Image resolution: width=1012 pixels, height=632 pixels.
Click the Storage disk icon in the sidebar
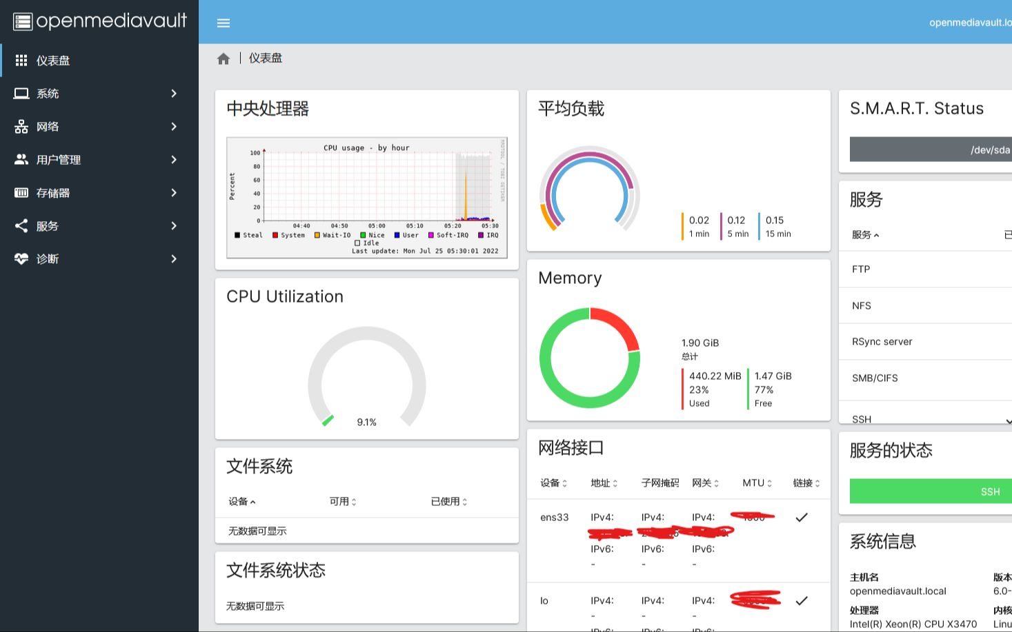pos(21,192)
